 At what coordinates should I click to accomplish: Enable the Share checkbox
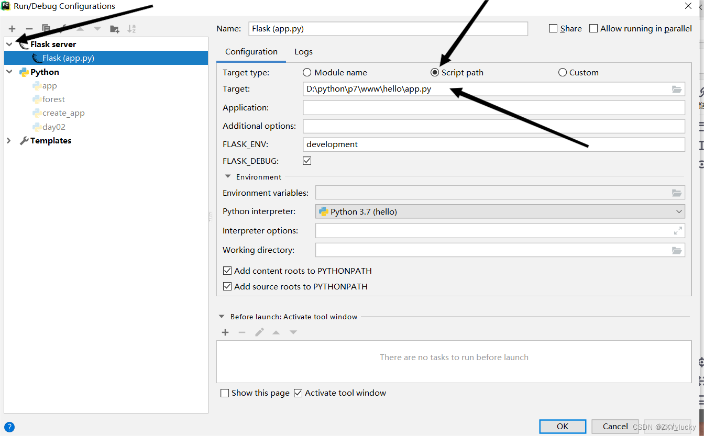pyautogui.click(x=553, y=29)
